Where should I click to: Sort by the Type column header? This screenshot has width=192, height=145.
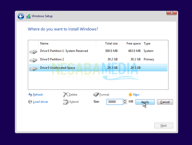coord(155,43)
